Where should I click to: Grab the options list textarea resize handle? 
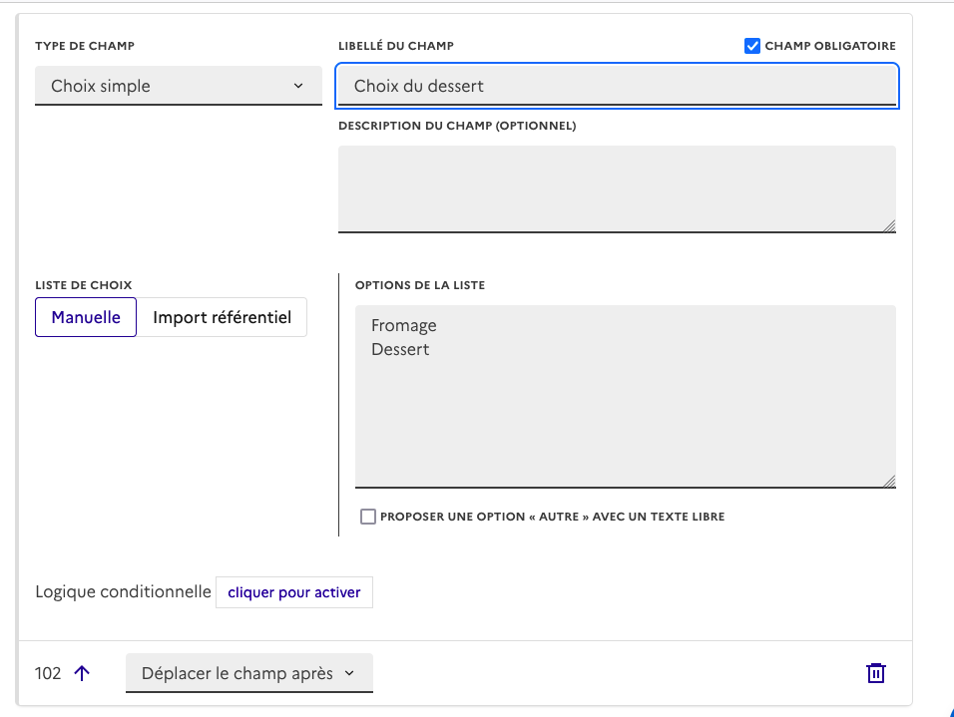[x=888, y=481]
